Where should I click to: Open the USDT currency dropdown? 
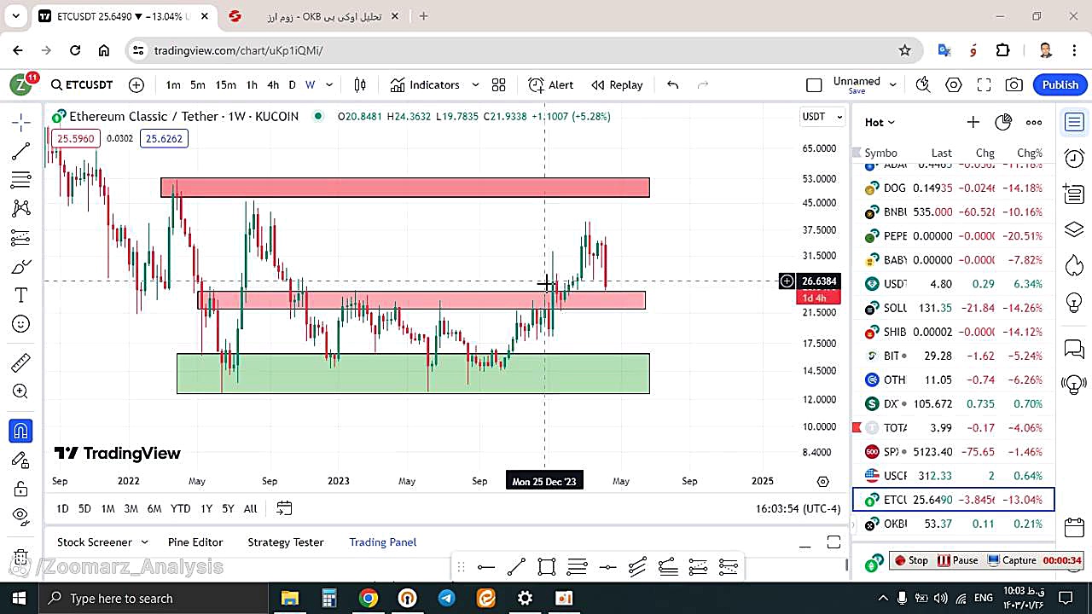coord(822,117)
